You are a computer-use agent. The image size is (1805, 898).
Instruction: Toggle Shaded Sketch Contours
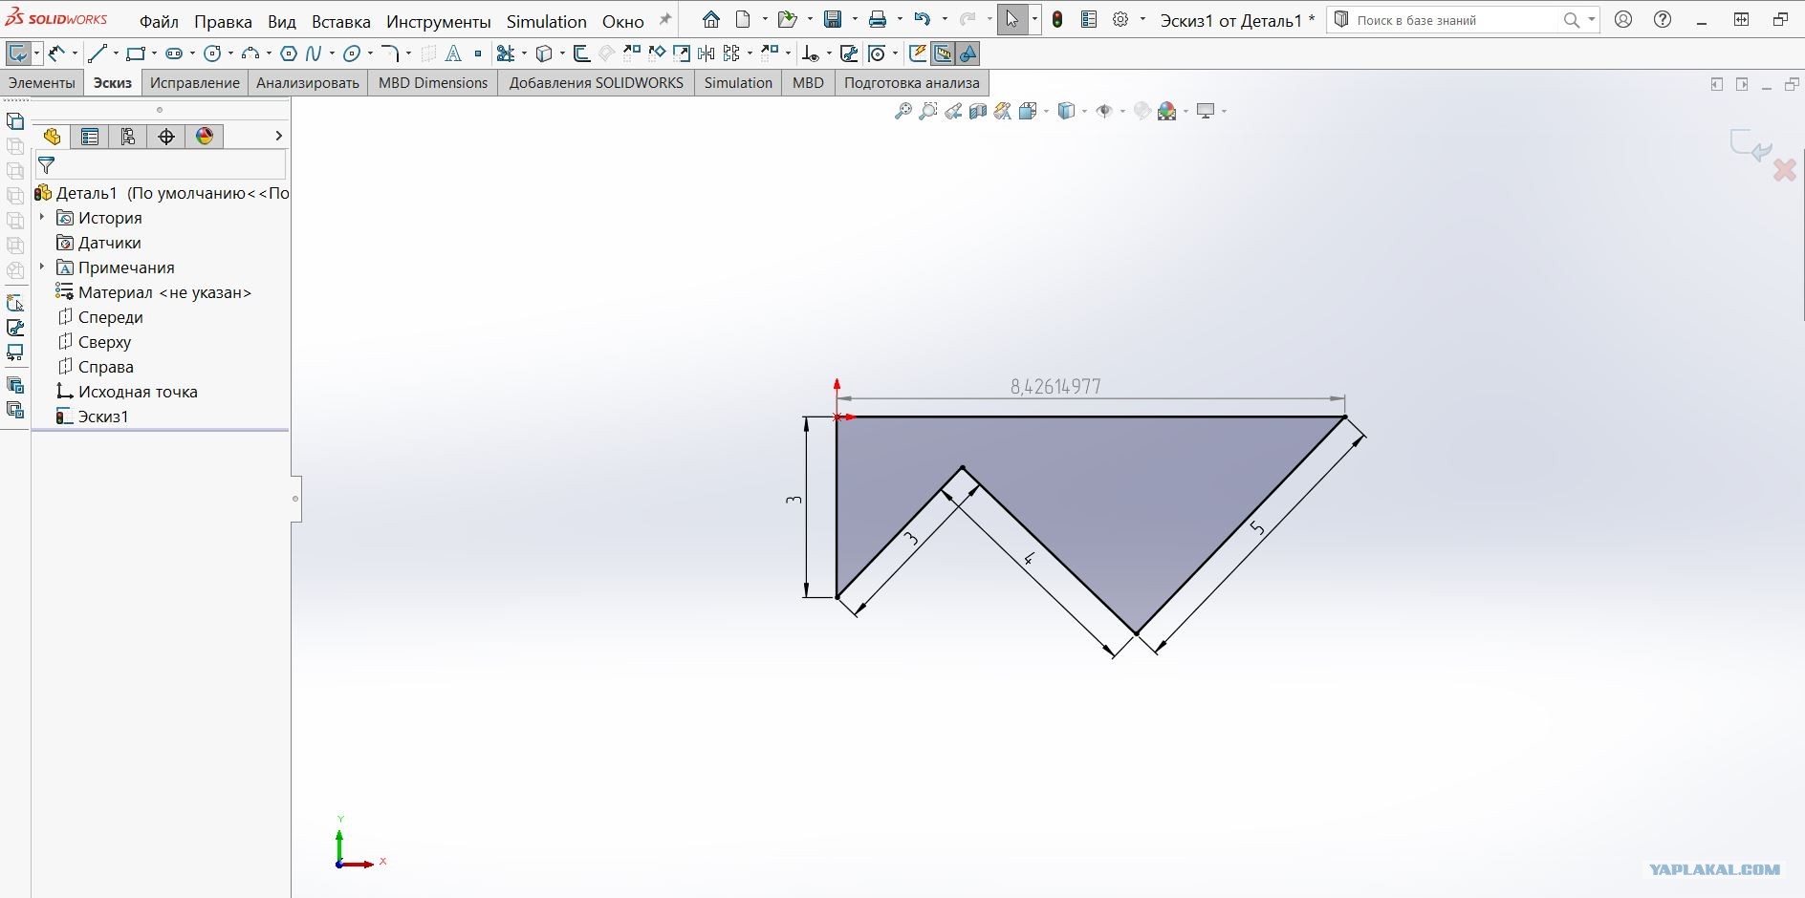pos(968,53)
